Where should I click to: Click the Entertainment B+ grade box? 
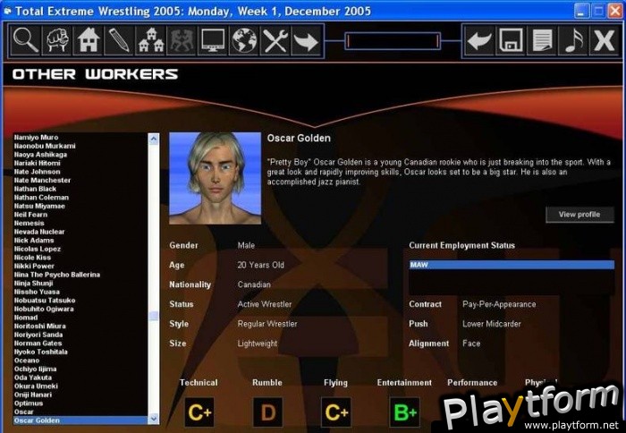(x=404, y=412)
